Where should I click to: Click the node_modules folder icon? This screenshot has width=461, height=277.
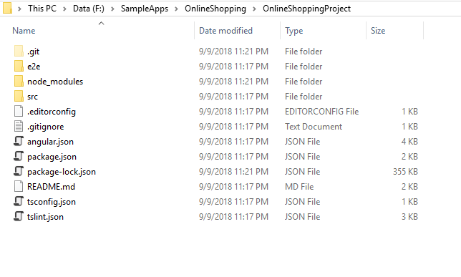click(x=19, y=81)
